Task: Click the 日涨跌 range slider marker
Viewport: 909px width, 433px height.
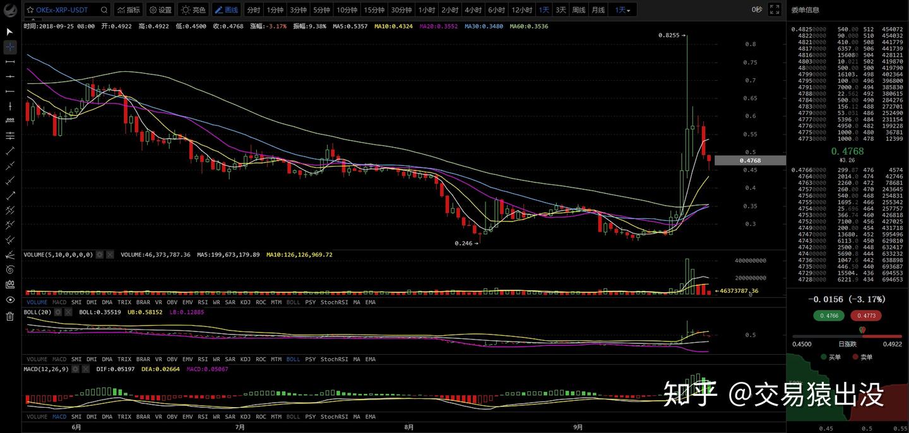Action: (862, 330)
